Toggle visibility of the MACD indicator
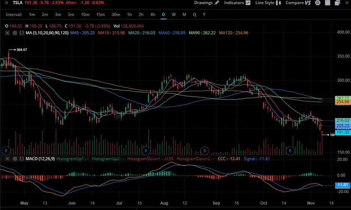Screen dimensions: 351x210 15,159
